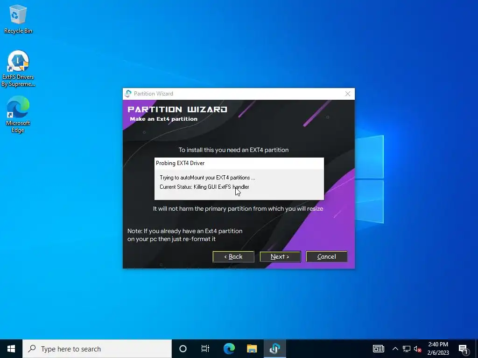Click the note about re-formatting Ext4 partition
478x358 pixels.
(x=185, y=235)
